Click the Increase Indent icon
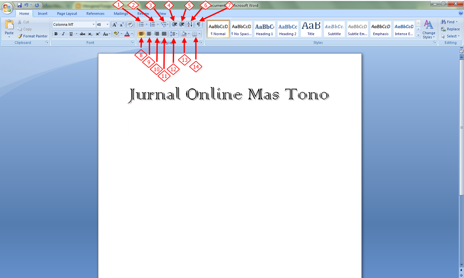The width and height of the screenshot is (464, 278). [182, 25]
